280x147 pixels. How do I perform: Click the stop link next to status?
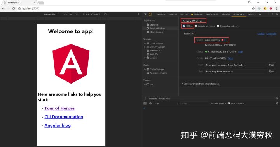[241, 52]
